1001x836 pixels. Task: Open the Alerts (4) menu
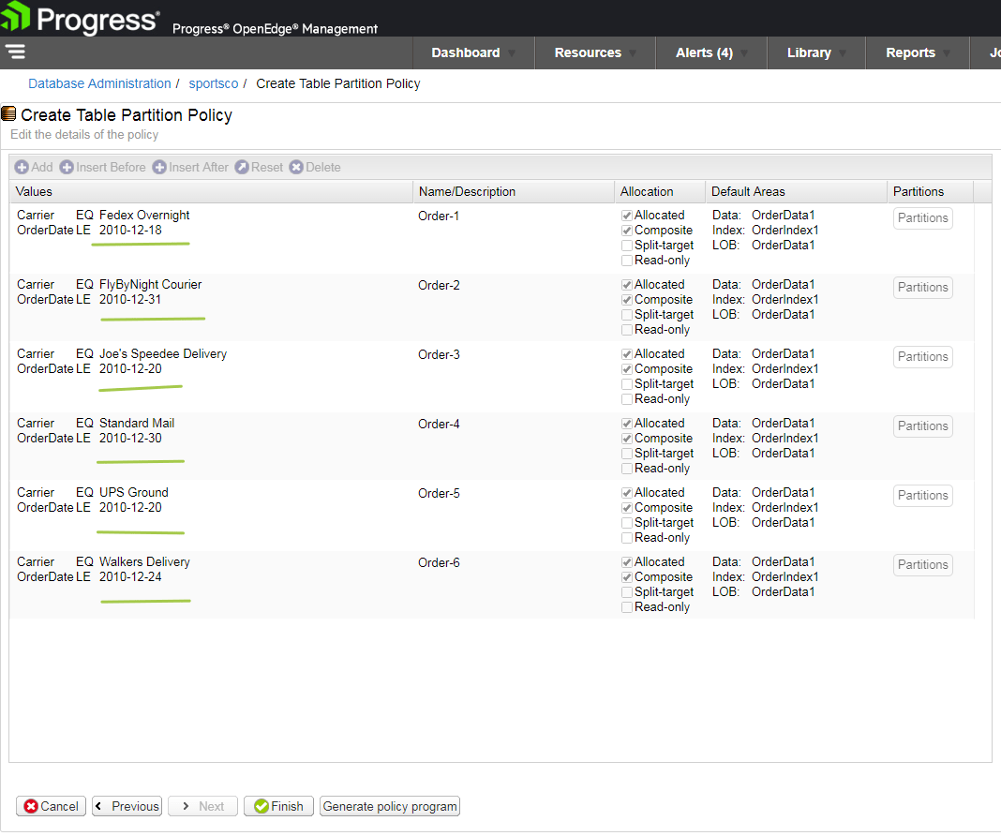711,52
